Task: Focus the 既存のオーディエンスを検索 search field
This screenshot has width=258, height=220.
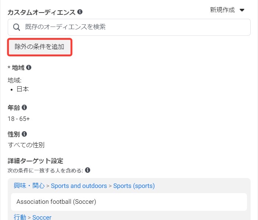Action: (129, 27)
